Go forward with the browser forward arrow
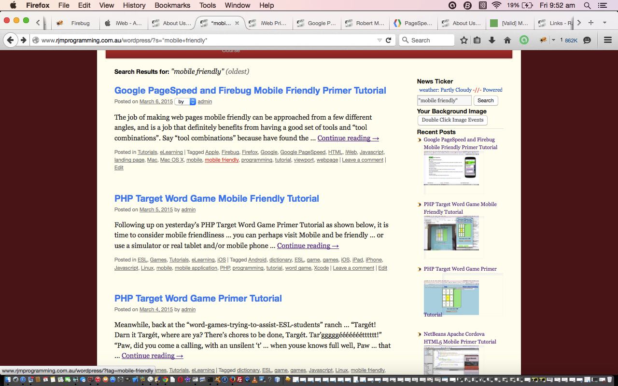 pos(23,40)
